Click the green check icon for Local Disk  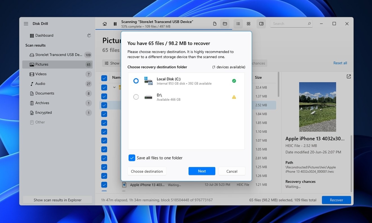[234, 81]
